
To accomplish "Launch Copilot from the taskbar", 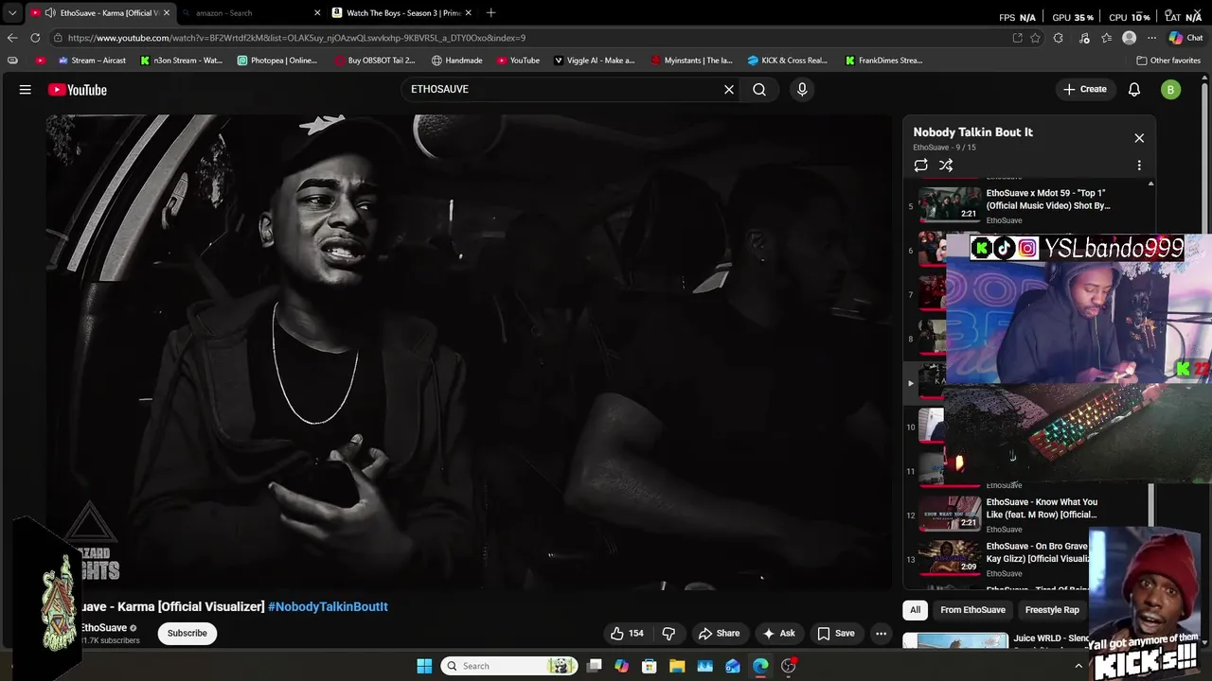I will click(621, 666).
